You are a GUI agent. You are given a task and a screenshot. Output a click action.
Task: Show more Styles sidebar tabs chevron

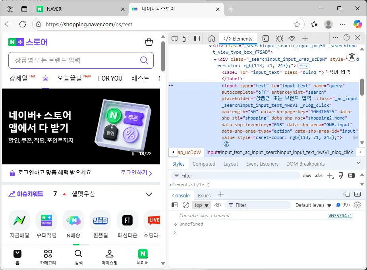pyautogui.click(x=359, y=163)
